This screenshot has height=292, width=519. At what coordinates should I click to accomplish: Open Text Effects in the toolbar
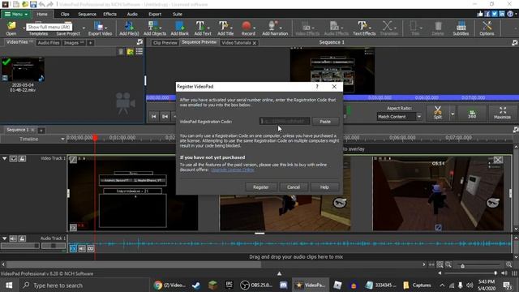click(x=364, y=28)
